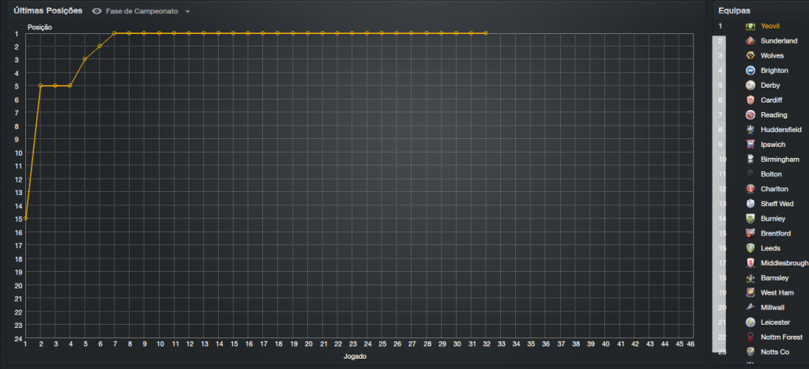Select Huddersfield in the teams list
Screen dimensions: 809x369
(781, 130)
